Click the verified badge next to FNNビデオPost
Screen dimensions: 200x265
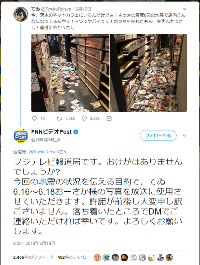coord(76,132)
